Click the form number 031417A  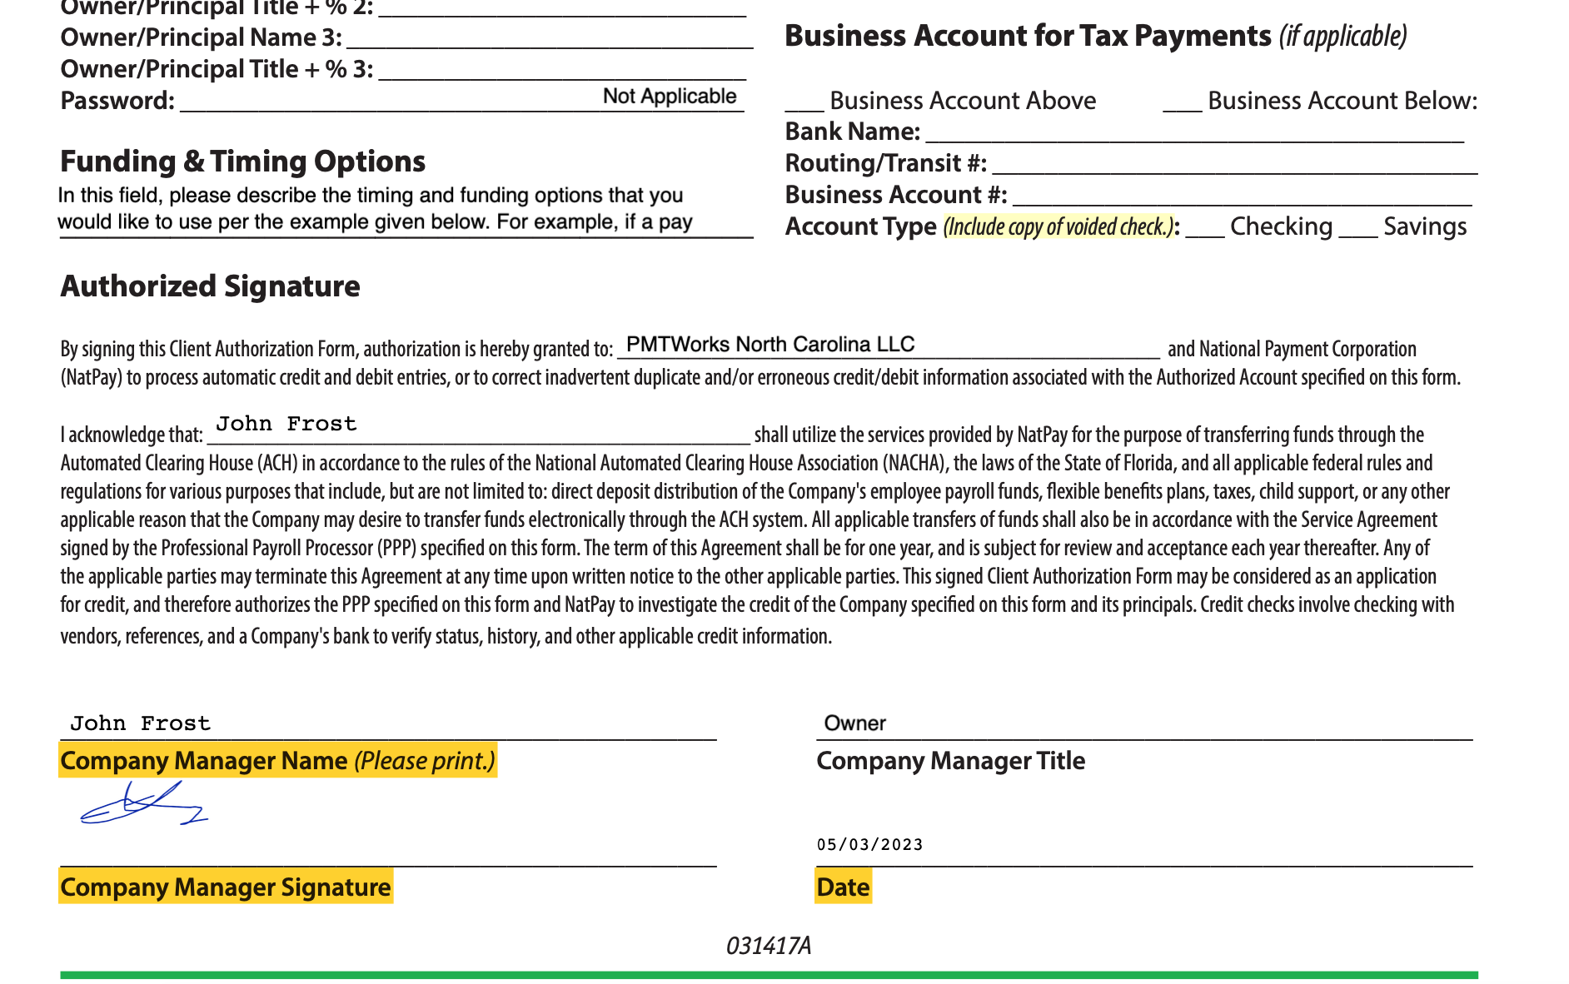(769, 947)
